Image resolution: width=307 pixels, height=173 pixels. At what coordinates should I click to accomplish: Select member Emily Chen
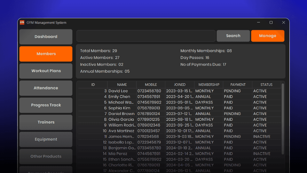pos(179,97)
